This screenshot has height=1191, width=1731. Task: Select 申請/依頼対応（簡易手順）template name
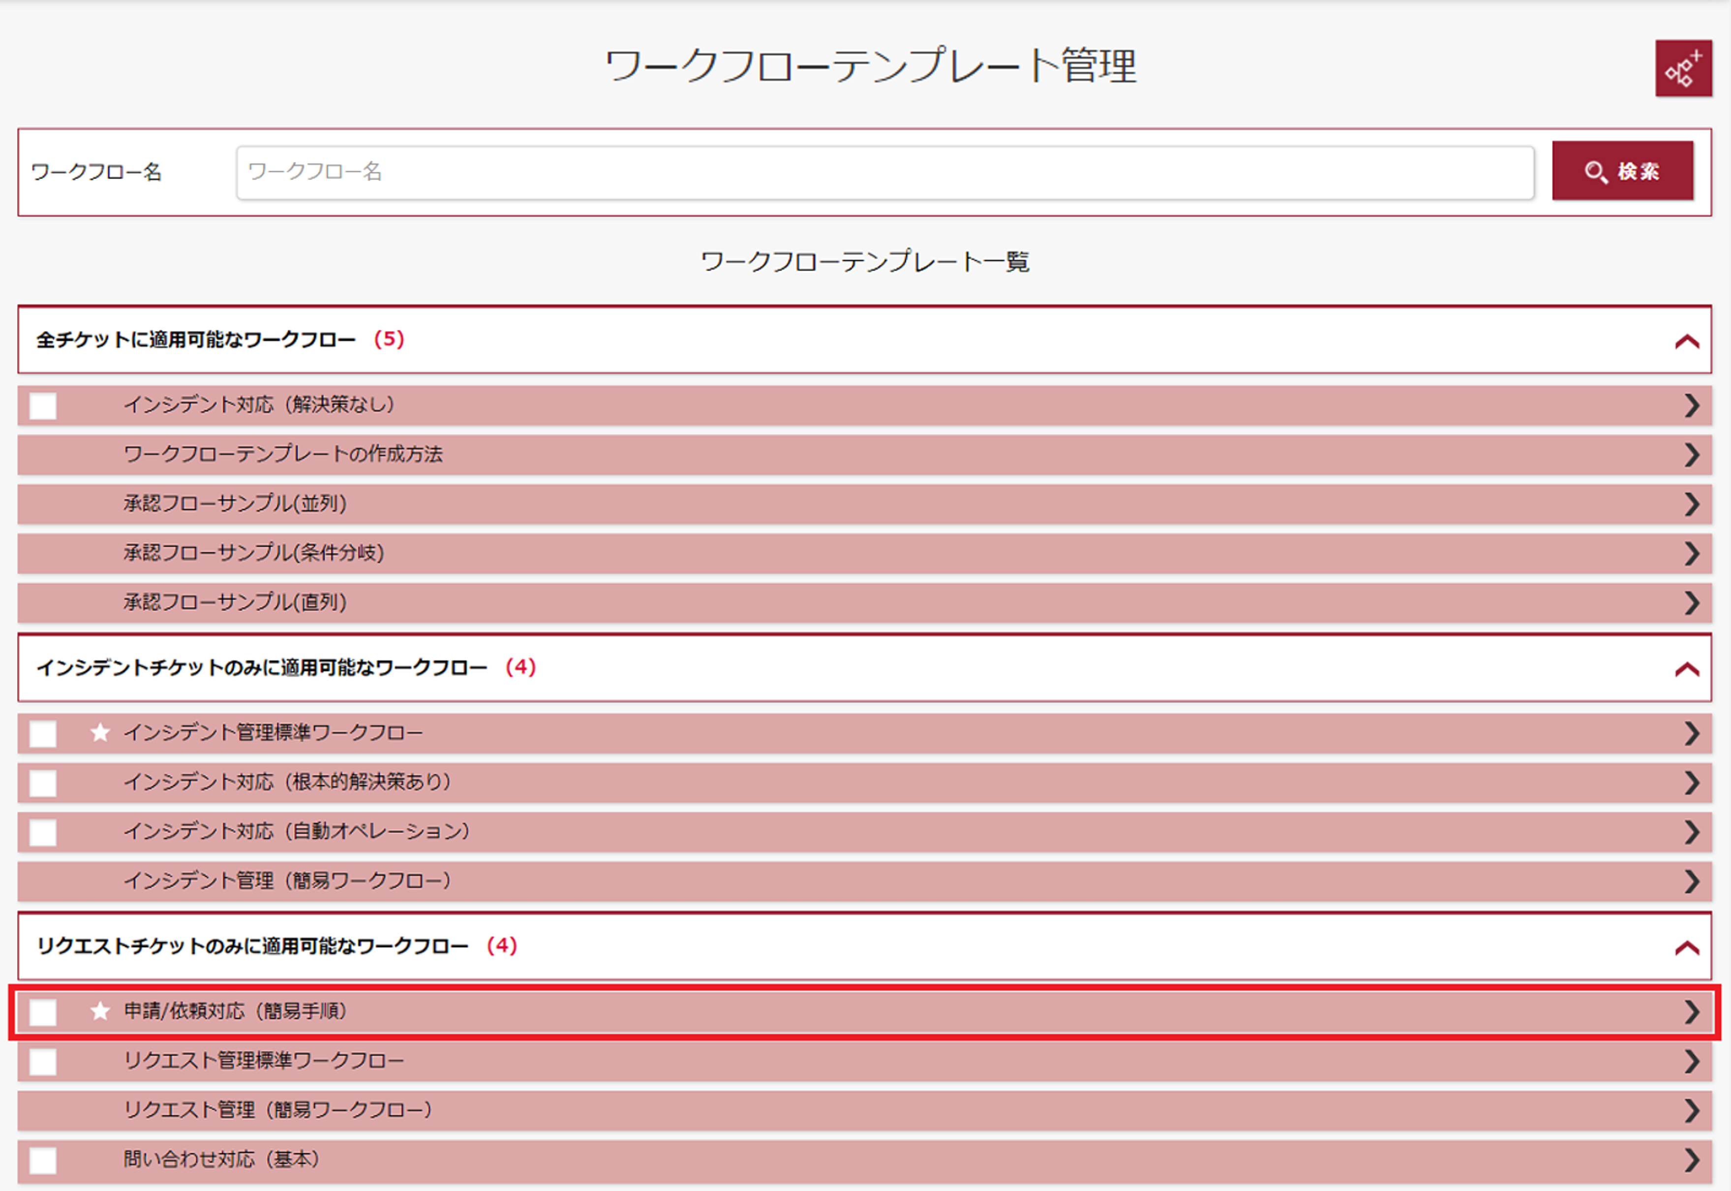point(235,1010)
